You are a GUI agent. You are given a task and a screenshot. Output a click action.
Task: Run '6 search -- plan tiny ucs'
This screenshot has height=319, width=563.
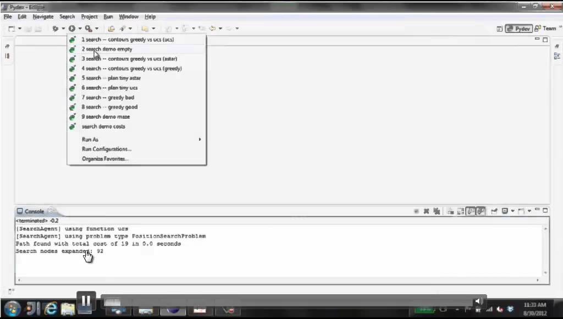pyautogui.click(x=137, y=87)
